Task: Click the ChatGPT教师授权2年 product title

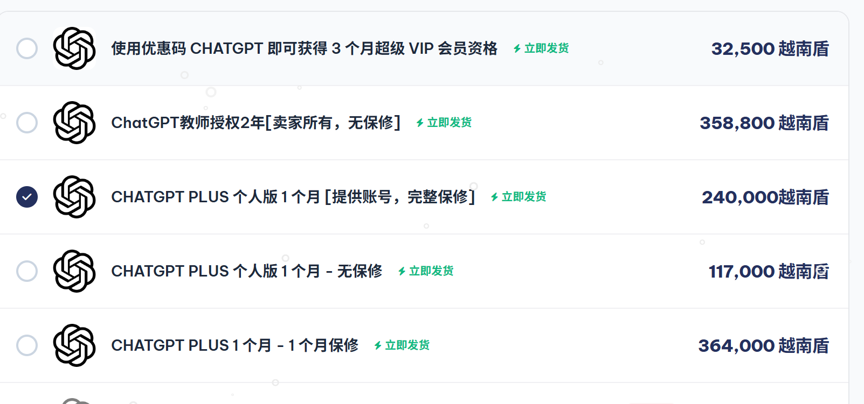Action: tap(256, 123)
